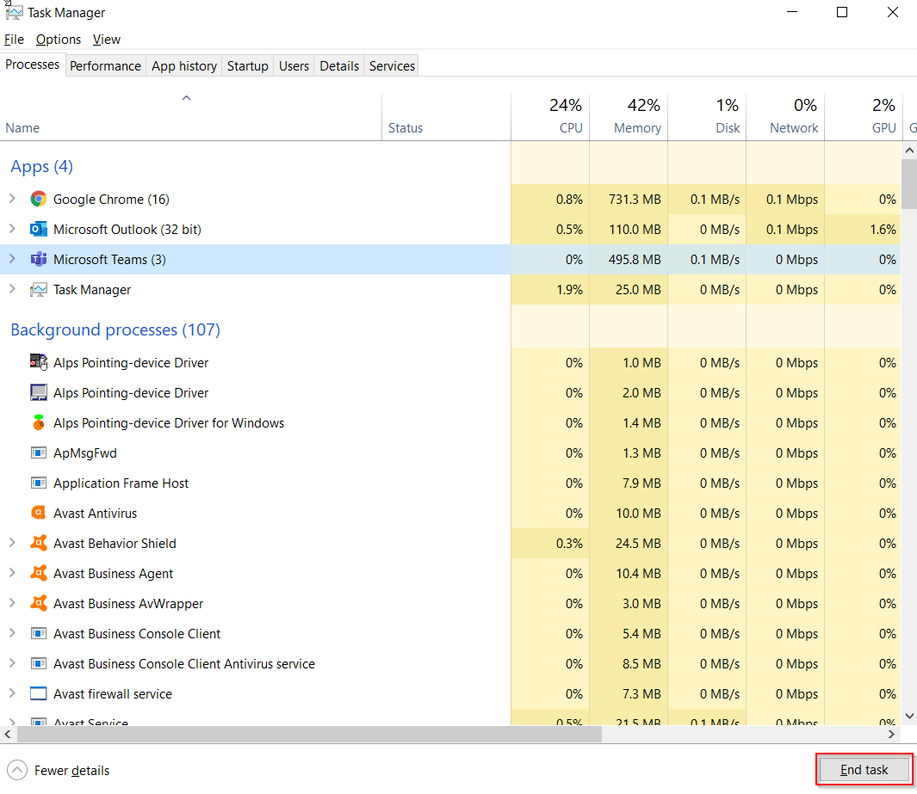
Task: Select the Apps (4) group heading
Action: coord(41,167)
